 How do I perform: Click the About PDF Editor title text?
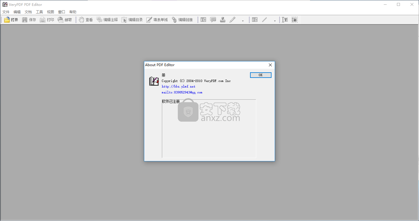[160, 65]
